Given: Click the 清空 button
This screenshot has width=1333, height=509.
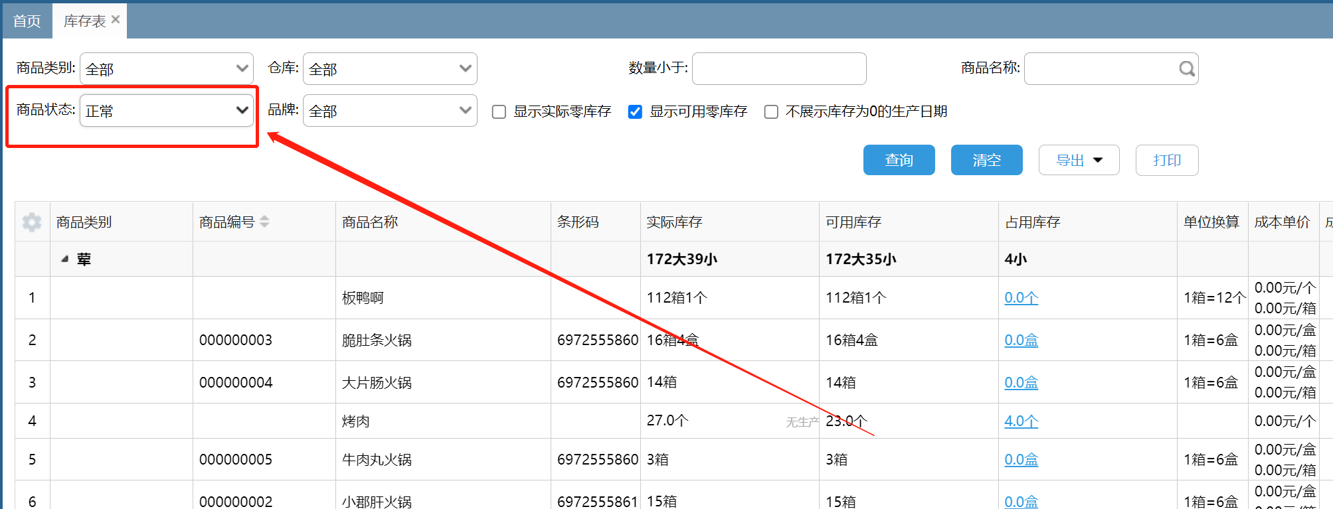Looking at the screenshot, I should click(986, 160).
